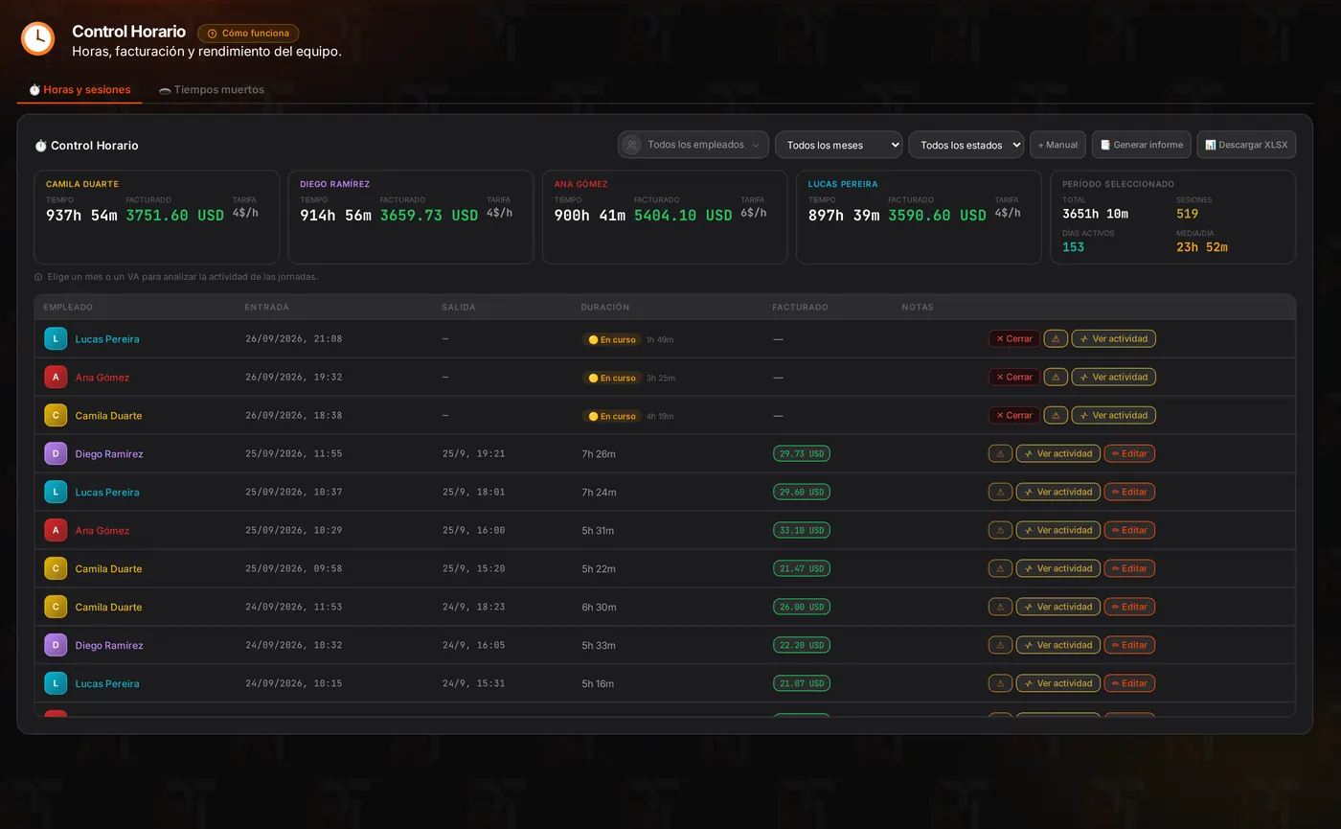Click warning icon in Diego Ramírez 10:32 row
The height and width of the screenshot is (829, 1341).
click(x=1000, y=645)
